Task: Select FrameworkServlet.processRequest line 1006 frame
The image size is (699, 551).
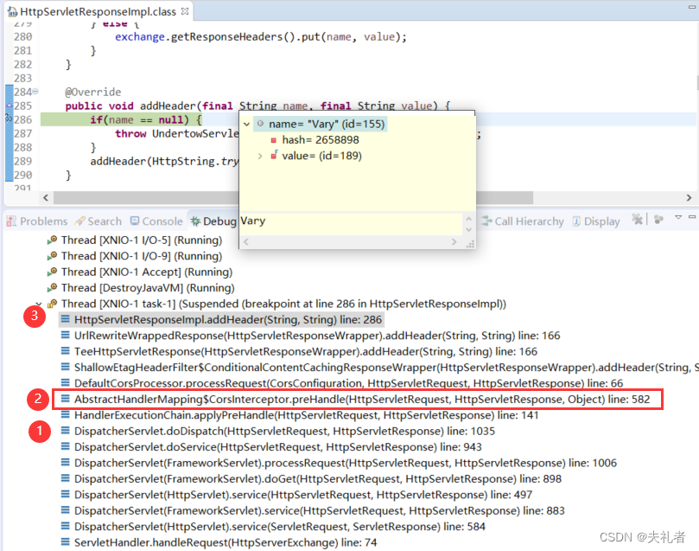Action: pos(346,463)
